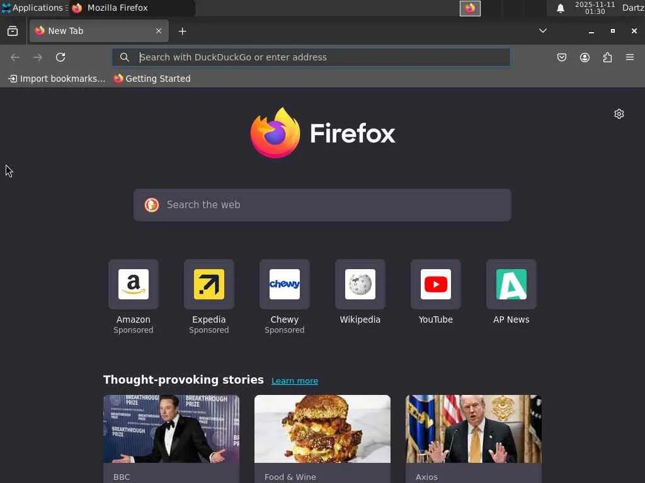Viewport: 645px width, 483px height.
Task: Click the Search the web field
Action: 322,205
